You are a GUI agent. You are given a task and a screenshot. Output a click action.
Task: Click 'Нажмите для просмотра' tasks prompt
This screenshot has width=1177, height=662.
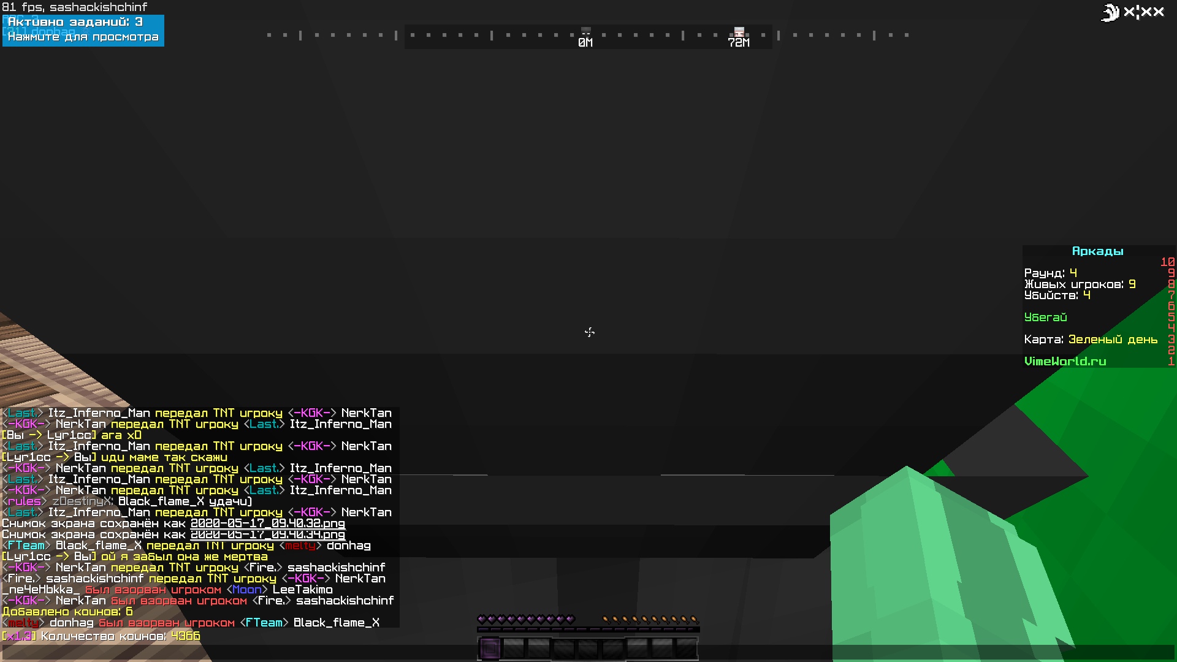pos(83,37)
